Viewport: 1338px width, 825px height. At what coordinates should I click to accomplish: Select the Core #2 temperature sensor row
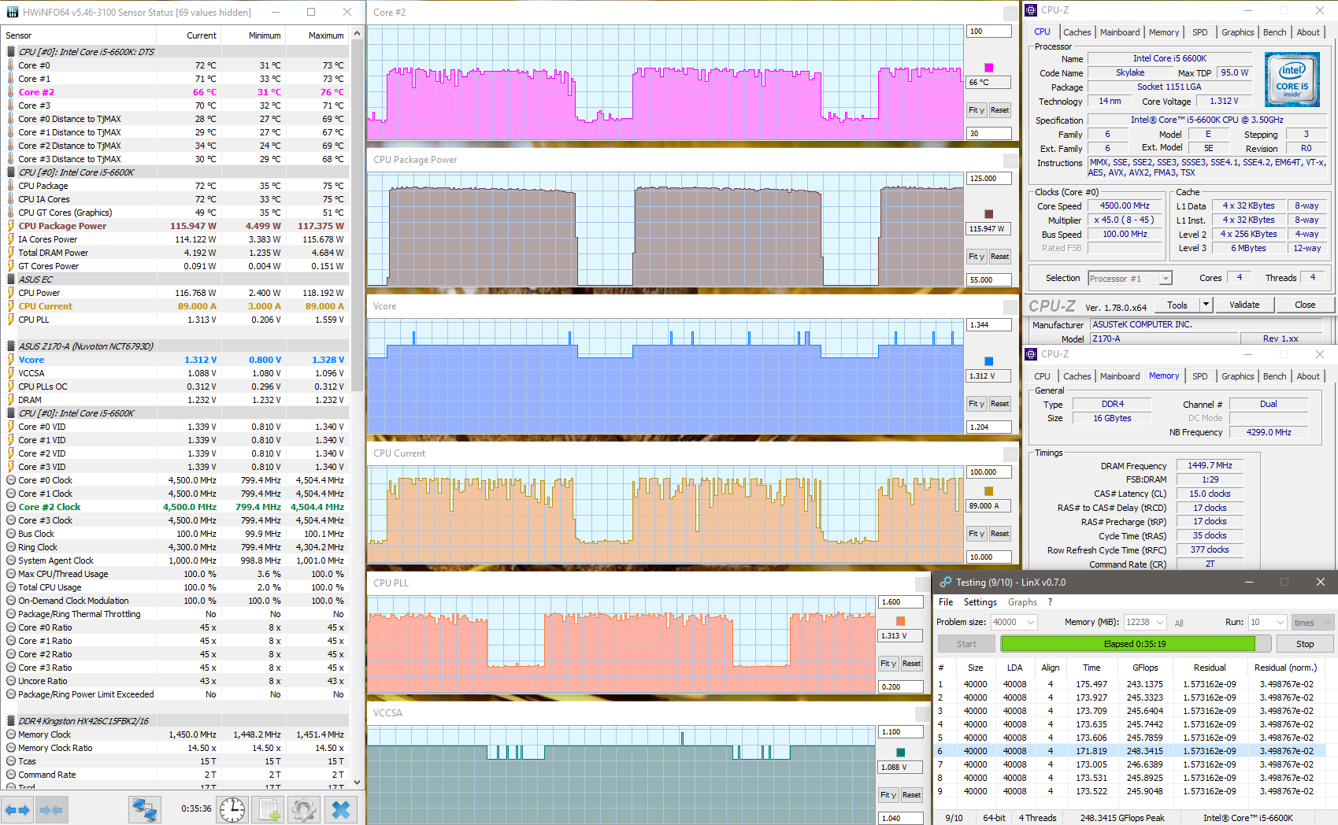175,92
